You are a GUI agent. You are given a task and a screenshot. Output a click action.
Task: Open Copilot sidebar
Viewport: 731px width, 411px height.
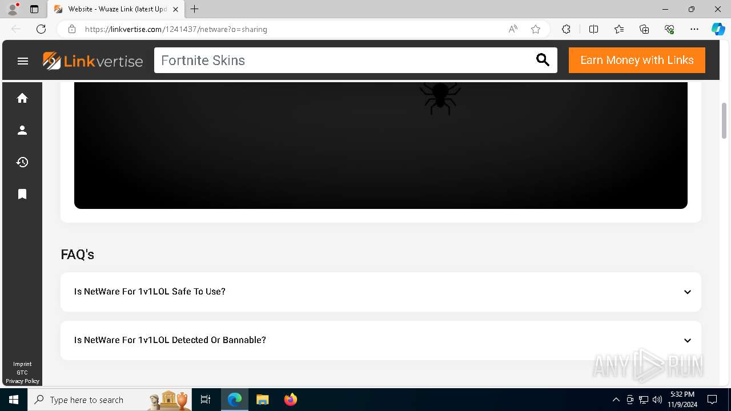click(x=718, y=29)
